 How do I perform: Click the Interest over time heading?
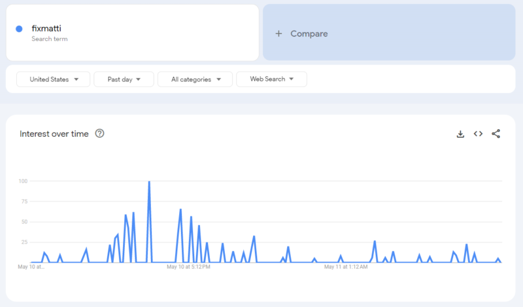(x=54, y=134)
